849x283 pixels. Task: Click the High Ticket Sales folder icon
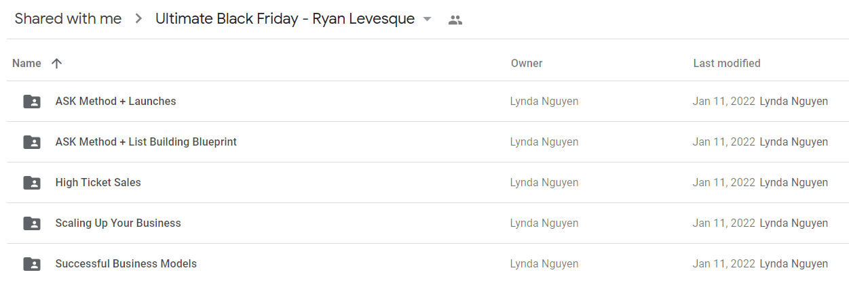point(31,183)
